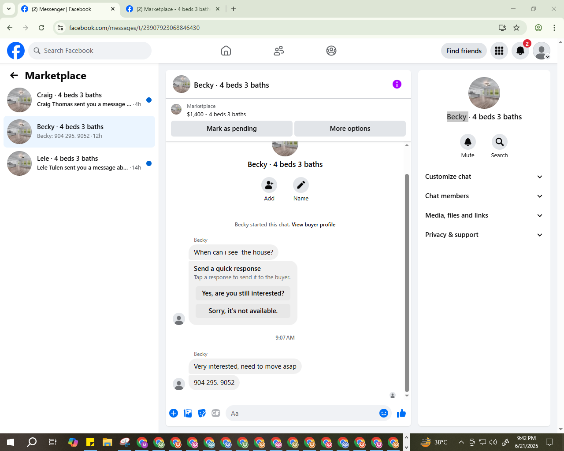Send quick response 'Yes, are you still interested?'
This screenshot has height=451, width=564.
coord(243,293)
